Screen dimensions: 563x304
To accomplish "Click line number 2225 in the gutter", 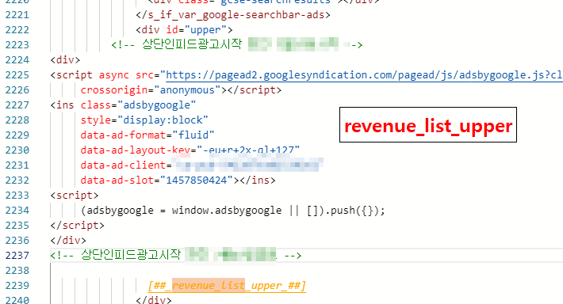I will [17, 75].
